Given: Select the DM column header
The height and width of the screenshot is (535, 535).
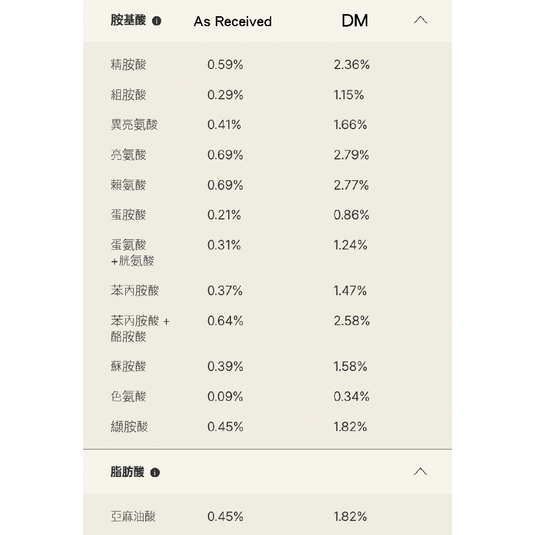Looking at the screenshot, I should [355, 21].
